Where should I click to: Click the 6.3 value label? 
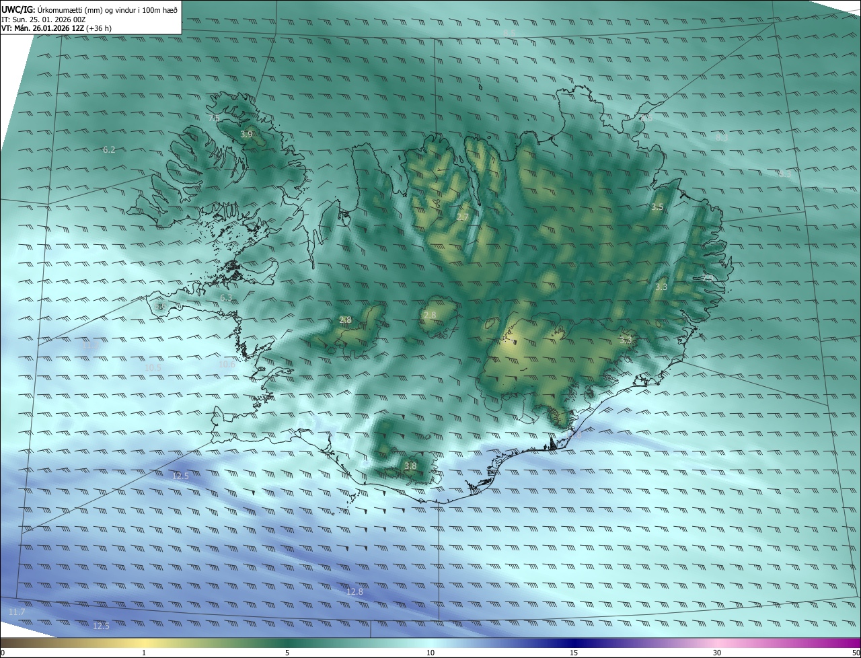tap(226, 297)
